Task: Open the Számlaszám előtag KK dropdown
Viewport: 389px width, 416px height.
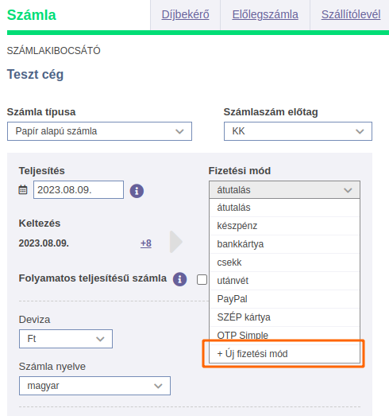Action: click(298, 131)
